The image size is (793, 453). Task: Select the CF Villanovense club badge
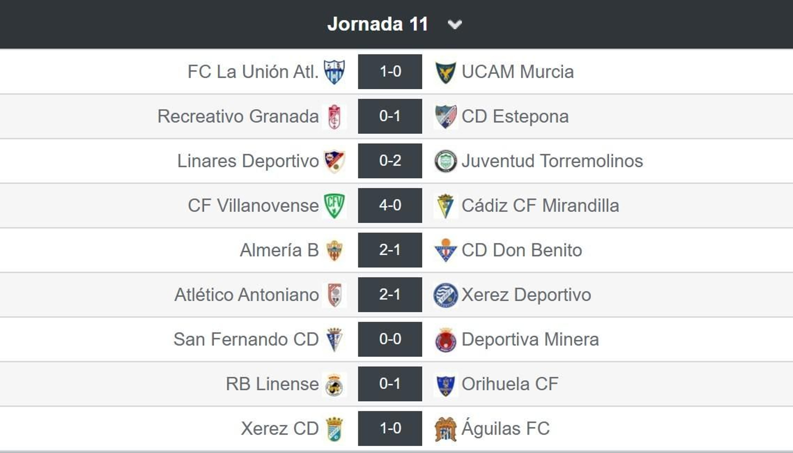click(x=334, y=205)
